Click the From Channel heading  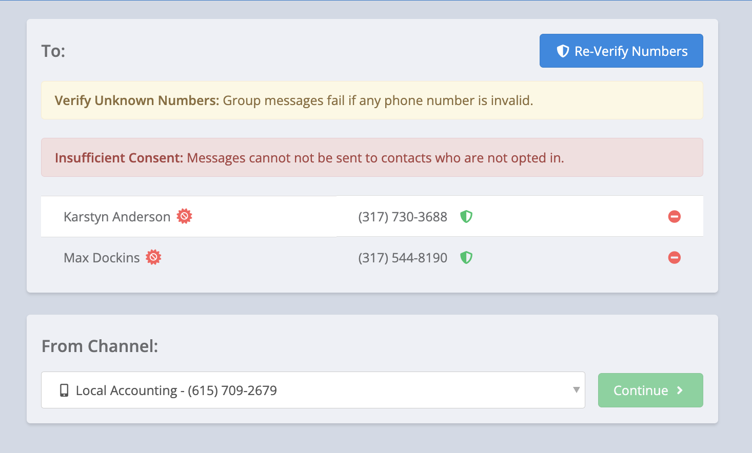[x=100, y=346]
